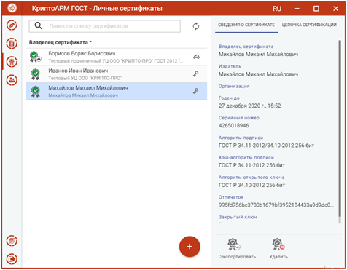347x270 pixels.
Task: Click the key icon for Иванов certificate
Action: tap(196, 74)
